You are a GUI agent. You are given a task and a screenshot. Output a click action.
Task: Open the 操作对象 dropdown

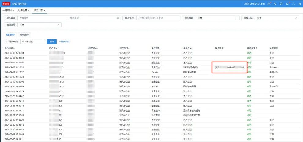pos(217,18)
